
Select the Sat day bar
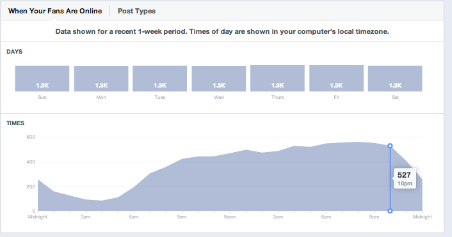point(395,79)
